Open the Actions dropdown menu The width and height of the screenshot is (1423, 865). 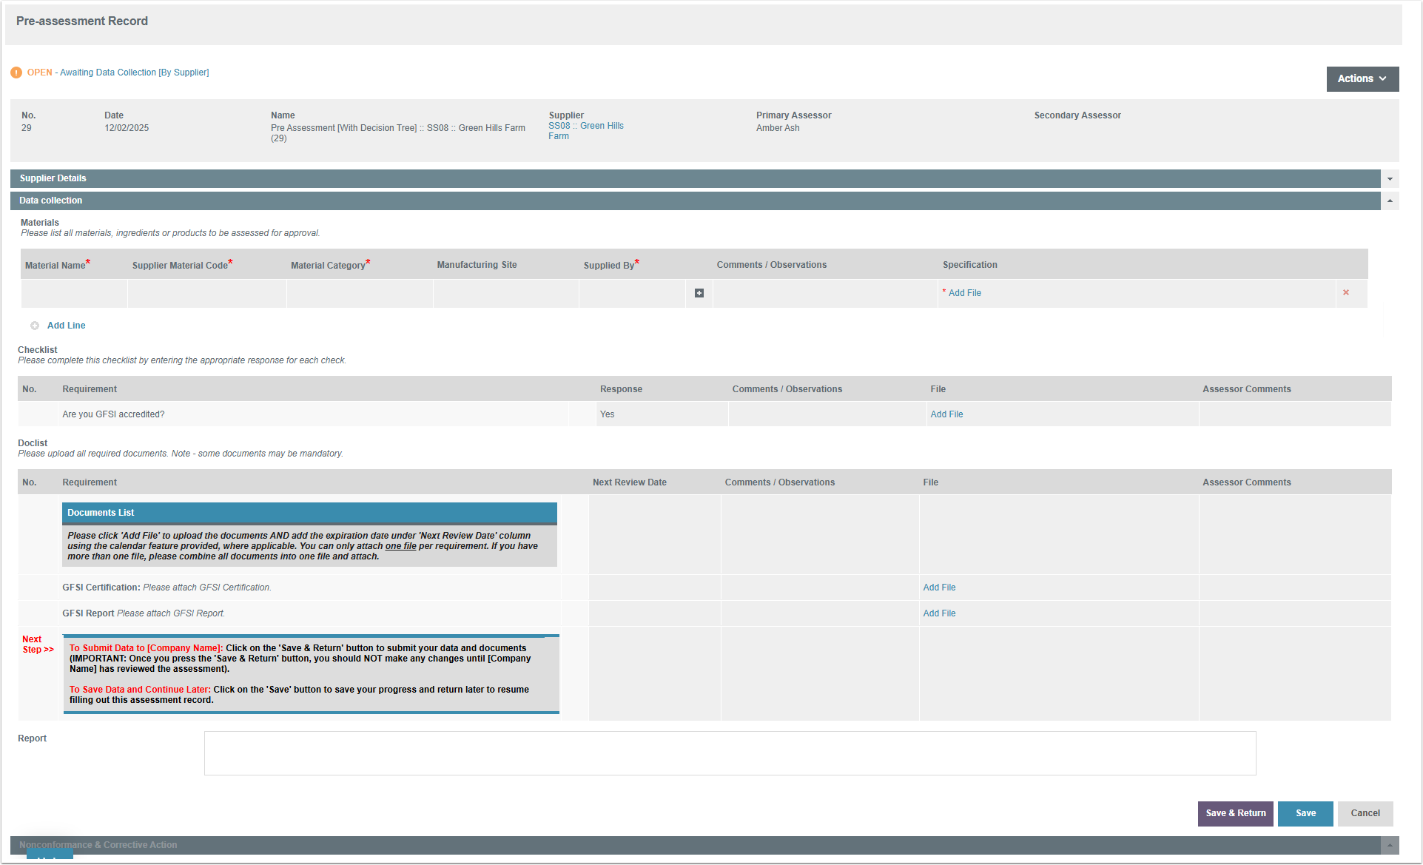1362,78
